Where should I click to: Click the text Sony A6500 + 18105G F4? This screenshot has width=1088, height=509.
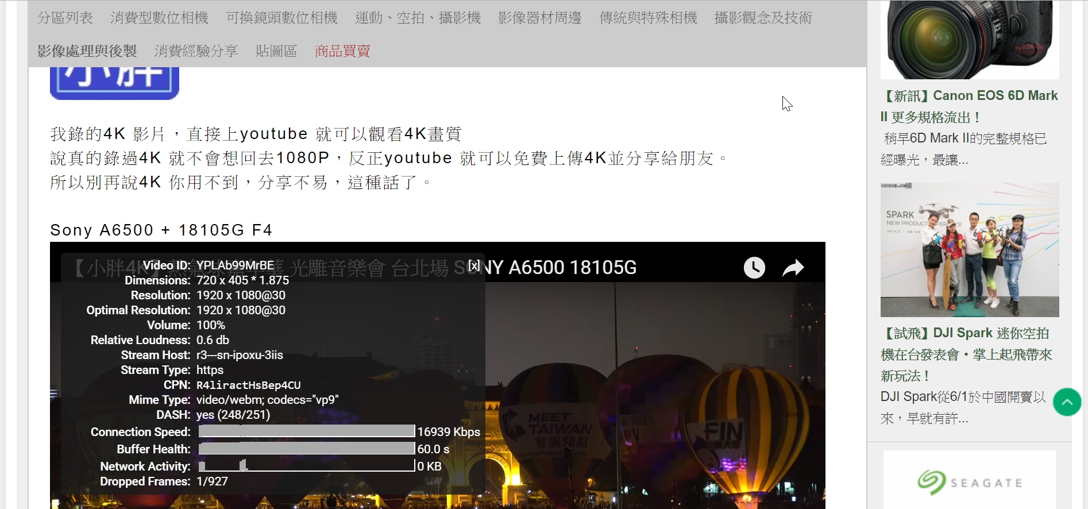[x=161, y=230]
